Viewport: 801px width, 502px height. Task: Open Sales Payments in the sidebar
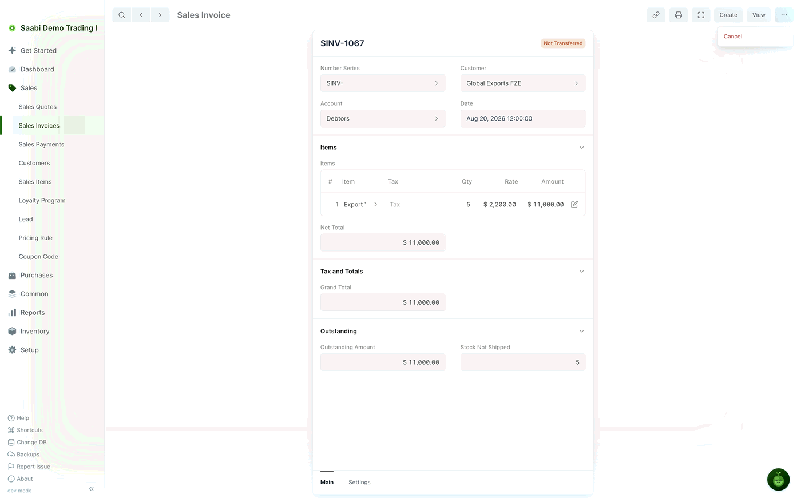click(x=41, y=145)
